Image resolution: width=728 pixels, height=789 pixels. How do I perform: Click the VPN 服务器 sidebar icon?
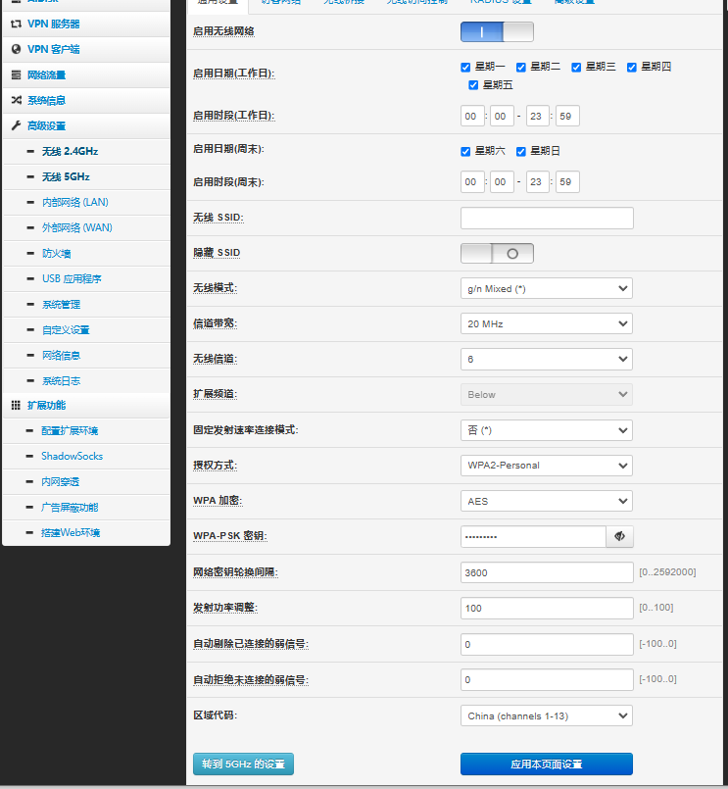pyautogui.click(x=16, y=24)
